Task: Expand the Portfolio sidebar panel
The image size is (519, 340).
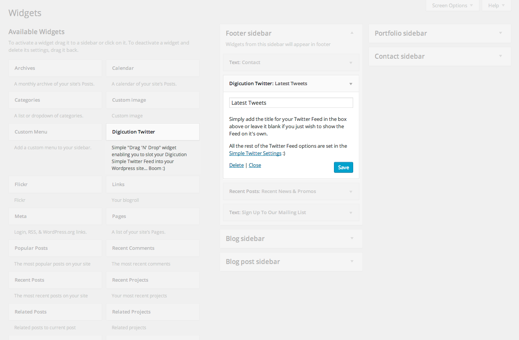Action: (x=500, y=33)
